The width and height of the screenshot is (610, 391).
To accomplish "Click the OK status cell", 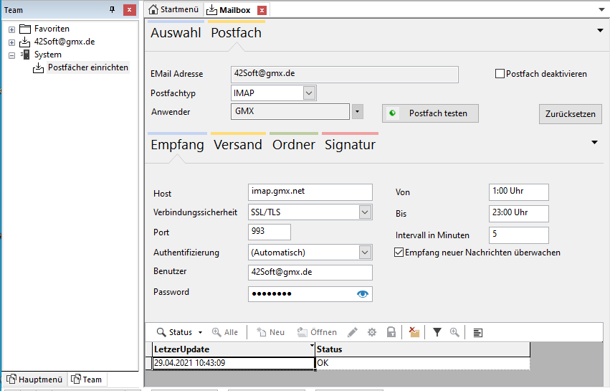I will 422,363.
